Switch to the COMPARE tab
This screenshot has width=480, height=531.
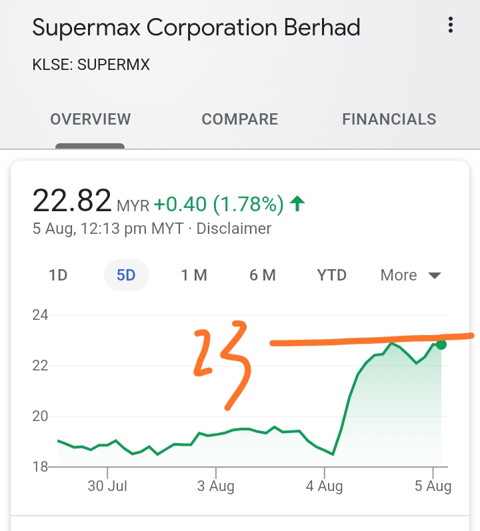(240, 119)
